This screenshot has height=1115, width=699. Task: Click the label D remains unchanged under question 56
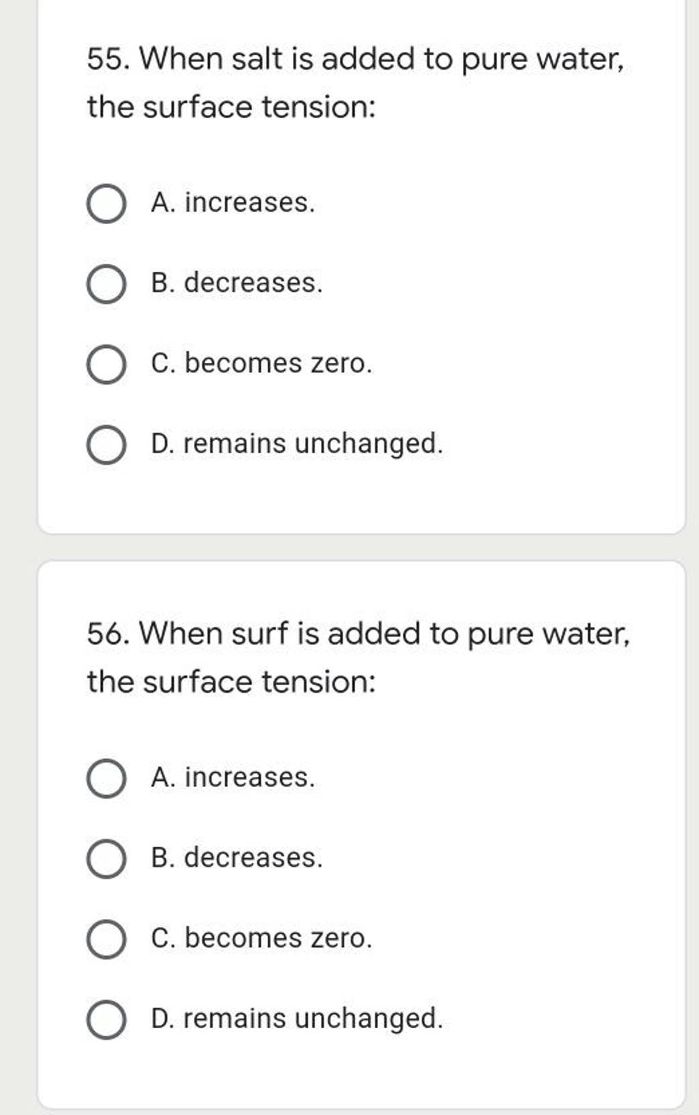point(298,1018)
